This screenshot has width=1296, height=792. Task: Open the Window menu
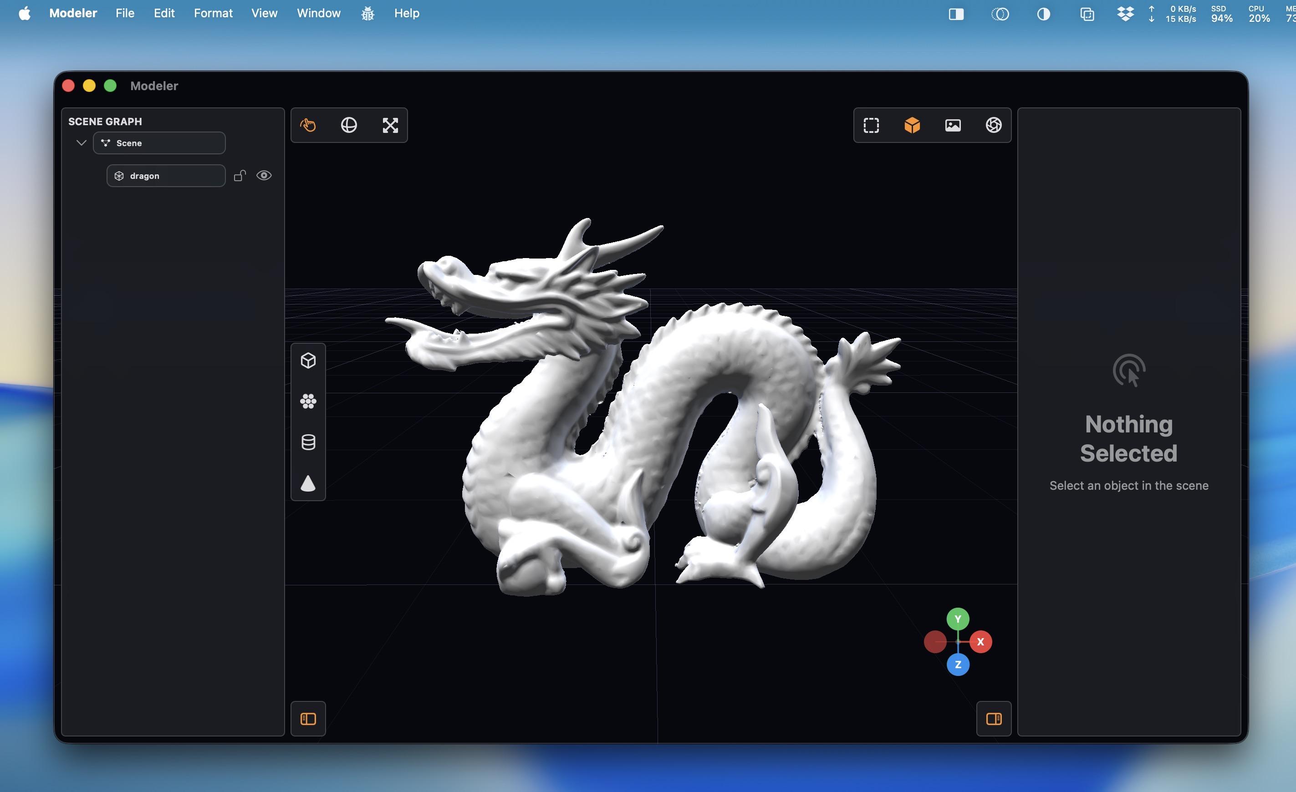319,13
